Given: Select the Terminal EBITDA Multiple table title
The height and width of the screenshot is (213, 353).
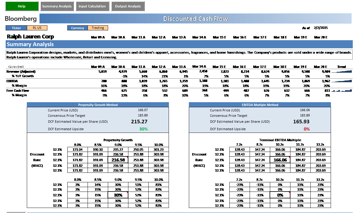Looking at the screenshot, I should [280, 140].
